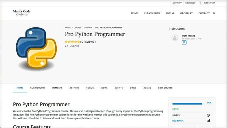Click the bar chart level icon
This screenshot has width=227, height=128.
tap(208, 121)
